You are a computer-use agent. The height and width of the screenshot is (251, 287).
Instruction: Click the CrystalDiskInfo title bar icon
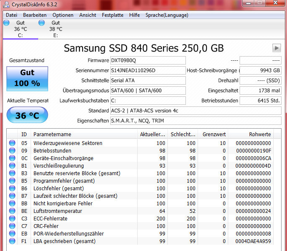tap(6, 4)
